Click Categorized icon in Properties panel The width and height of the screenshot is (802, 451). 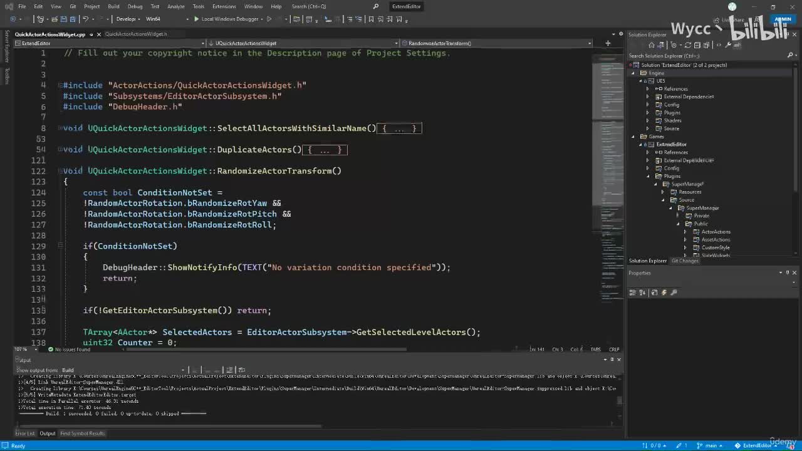[633, 293]
